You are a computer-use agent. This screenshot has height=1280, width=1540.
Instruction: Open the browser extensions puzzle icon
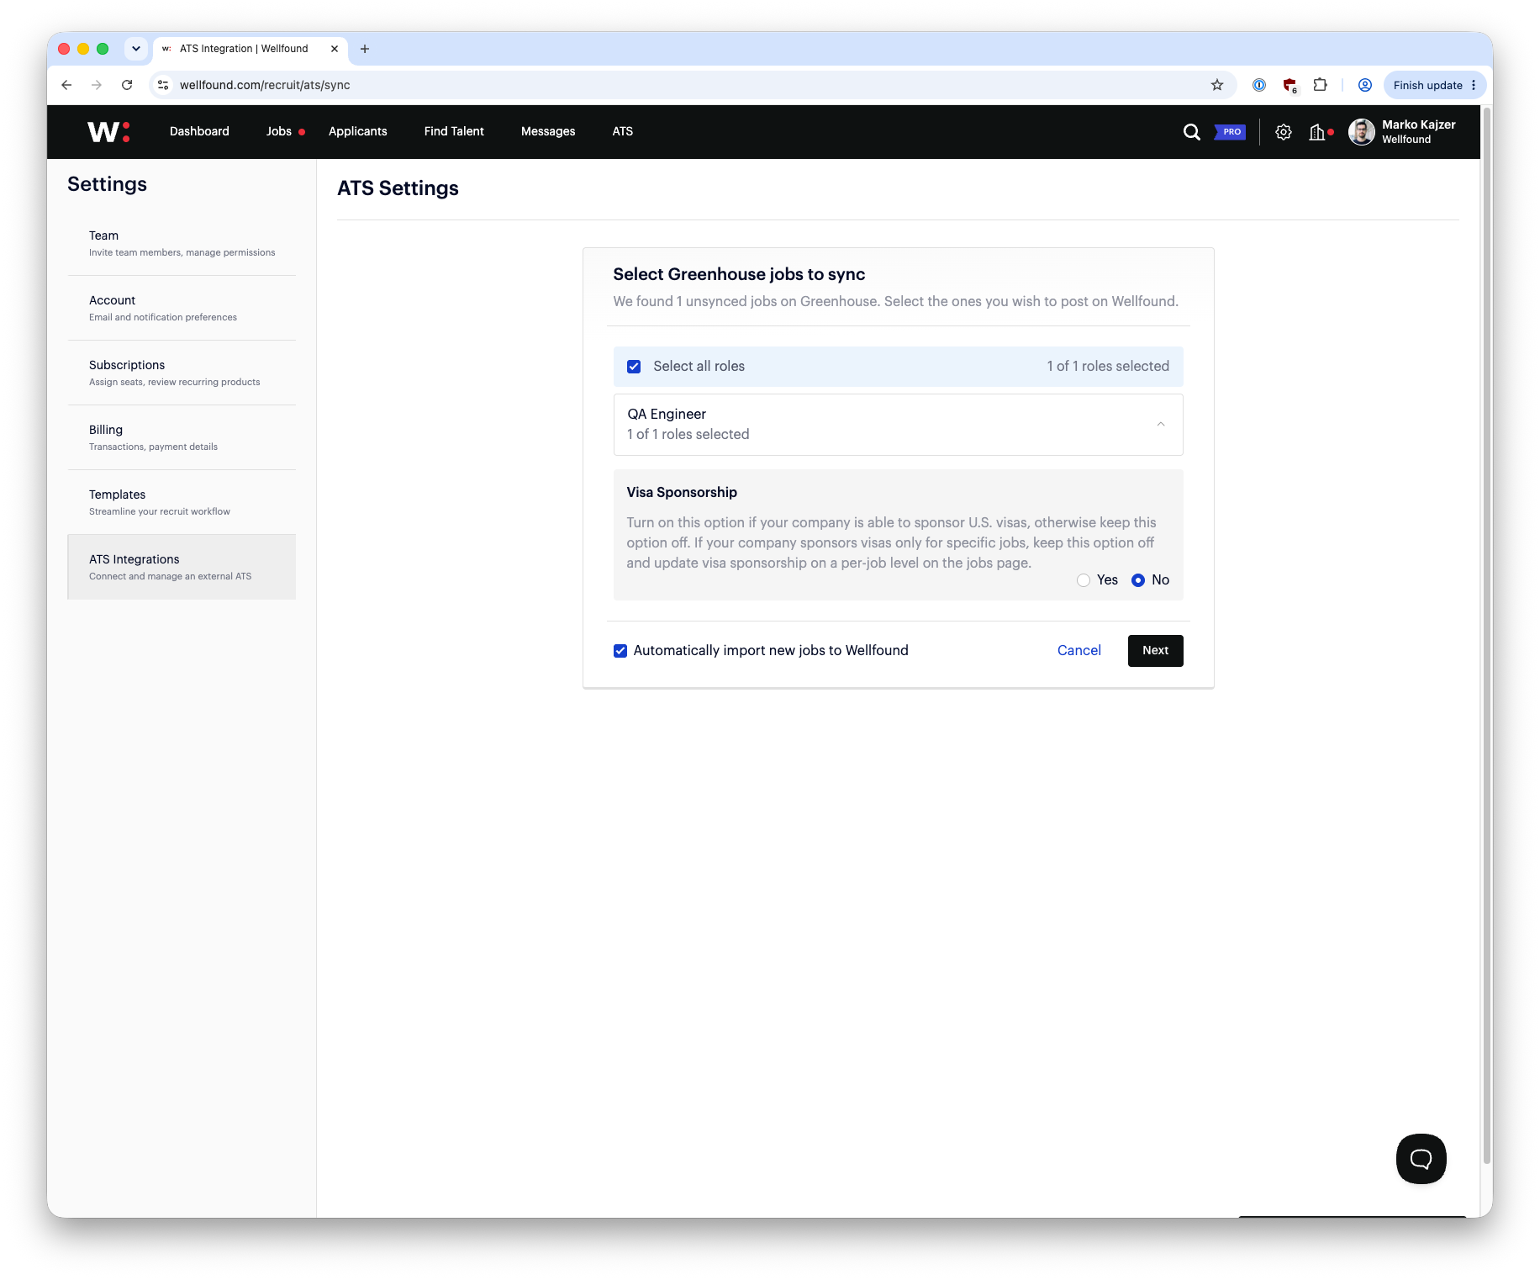(1320, 85)
